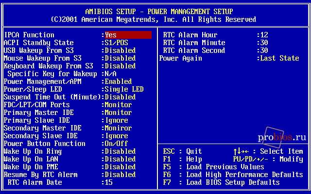
Task: Click Specific Key for Wakeup N/A value
Action: pyautogui.click(x=110, y=74)
